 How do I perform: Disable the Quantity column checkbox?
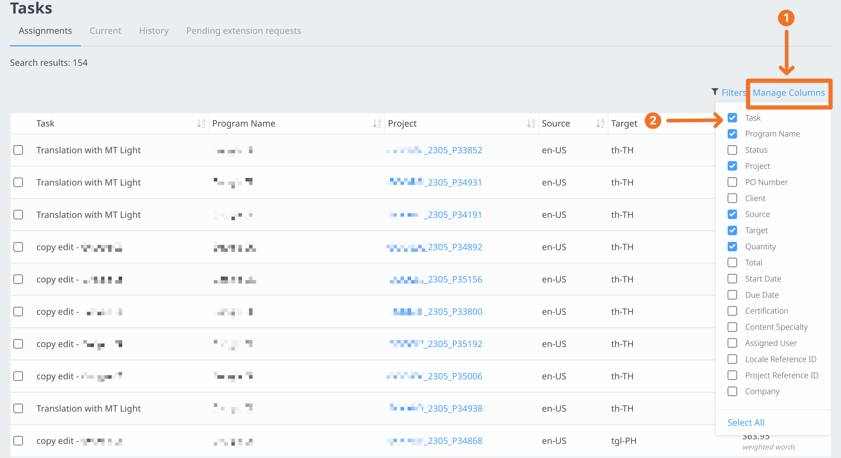click(732, 246)
